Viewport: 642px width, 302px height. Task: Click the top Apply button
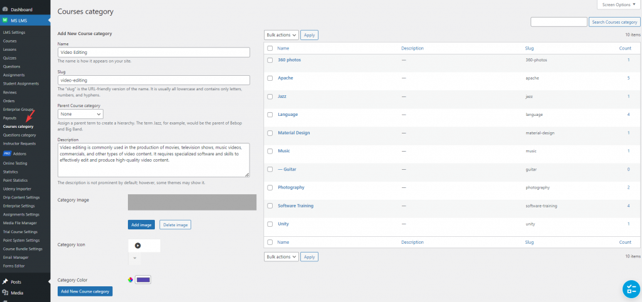(x=309, y=35)
